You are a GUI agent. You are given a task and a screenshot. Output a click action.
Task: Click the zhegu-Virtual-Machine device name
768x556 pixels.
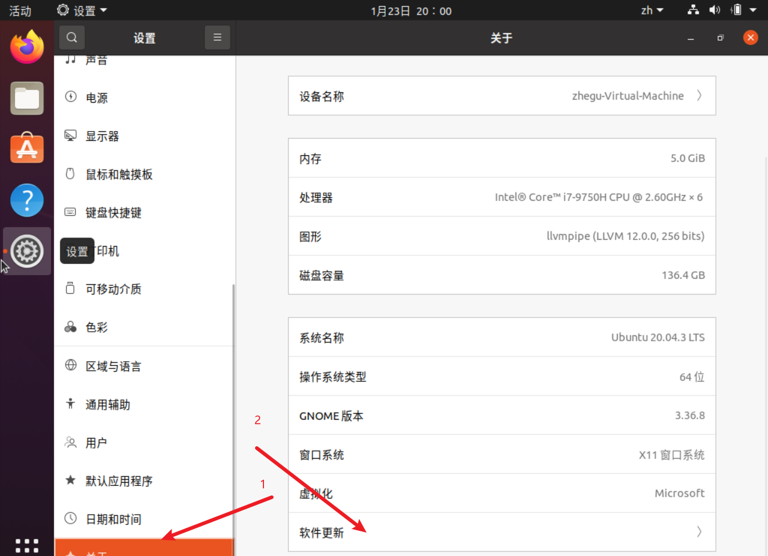pos(628,96)
